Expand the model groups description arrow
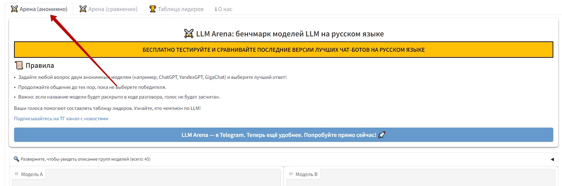562x186 pixels. [x=552, y=159]
